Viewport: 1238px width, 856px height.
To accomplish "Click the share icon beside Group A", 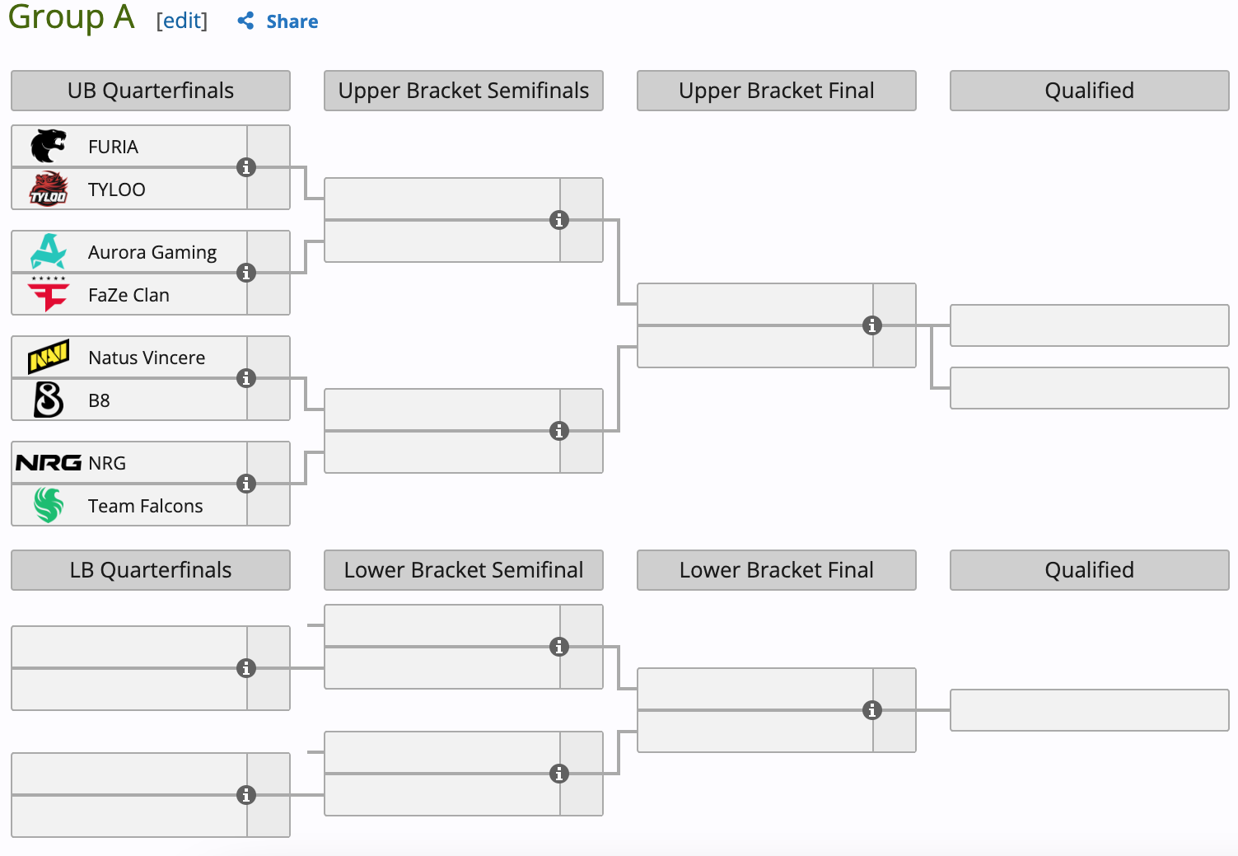I will [x=245, y=21].
